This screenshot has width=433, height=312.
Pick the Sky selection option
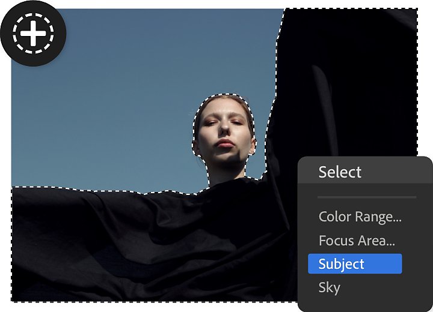[329, 288]
